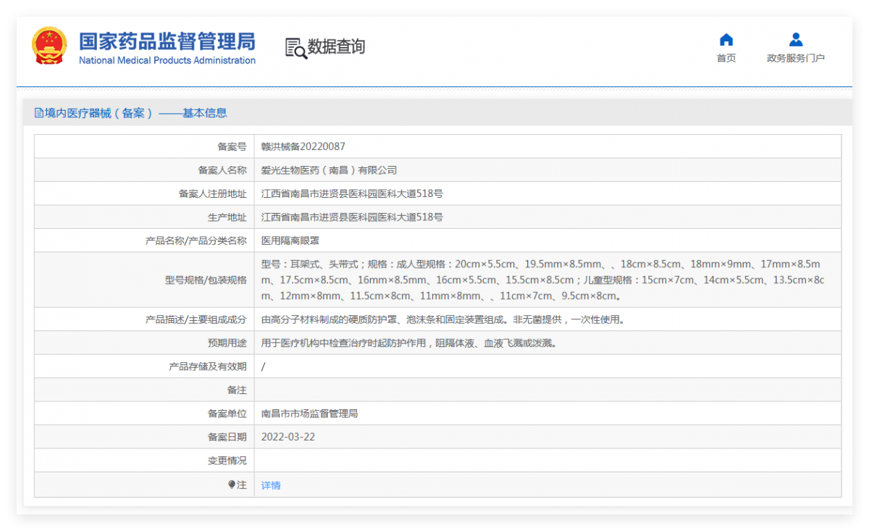Click the national emblem logo

pyautogui.click(x=49, y=46)
